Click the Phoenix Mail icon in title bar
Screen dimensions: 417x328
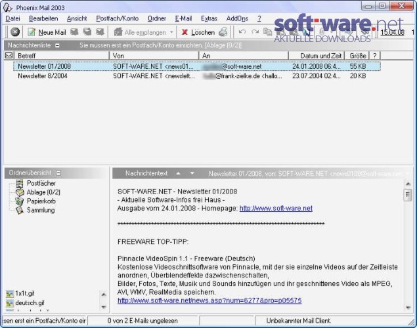pos(7,7)
